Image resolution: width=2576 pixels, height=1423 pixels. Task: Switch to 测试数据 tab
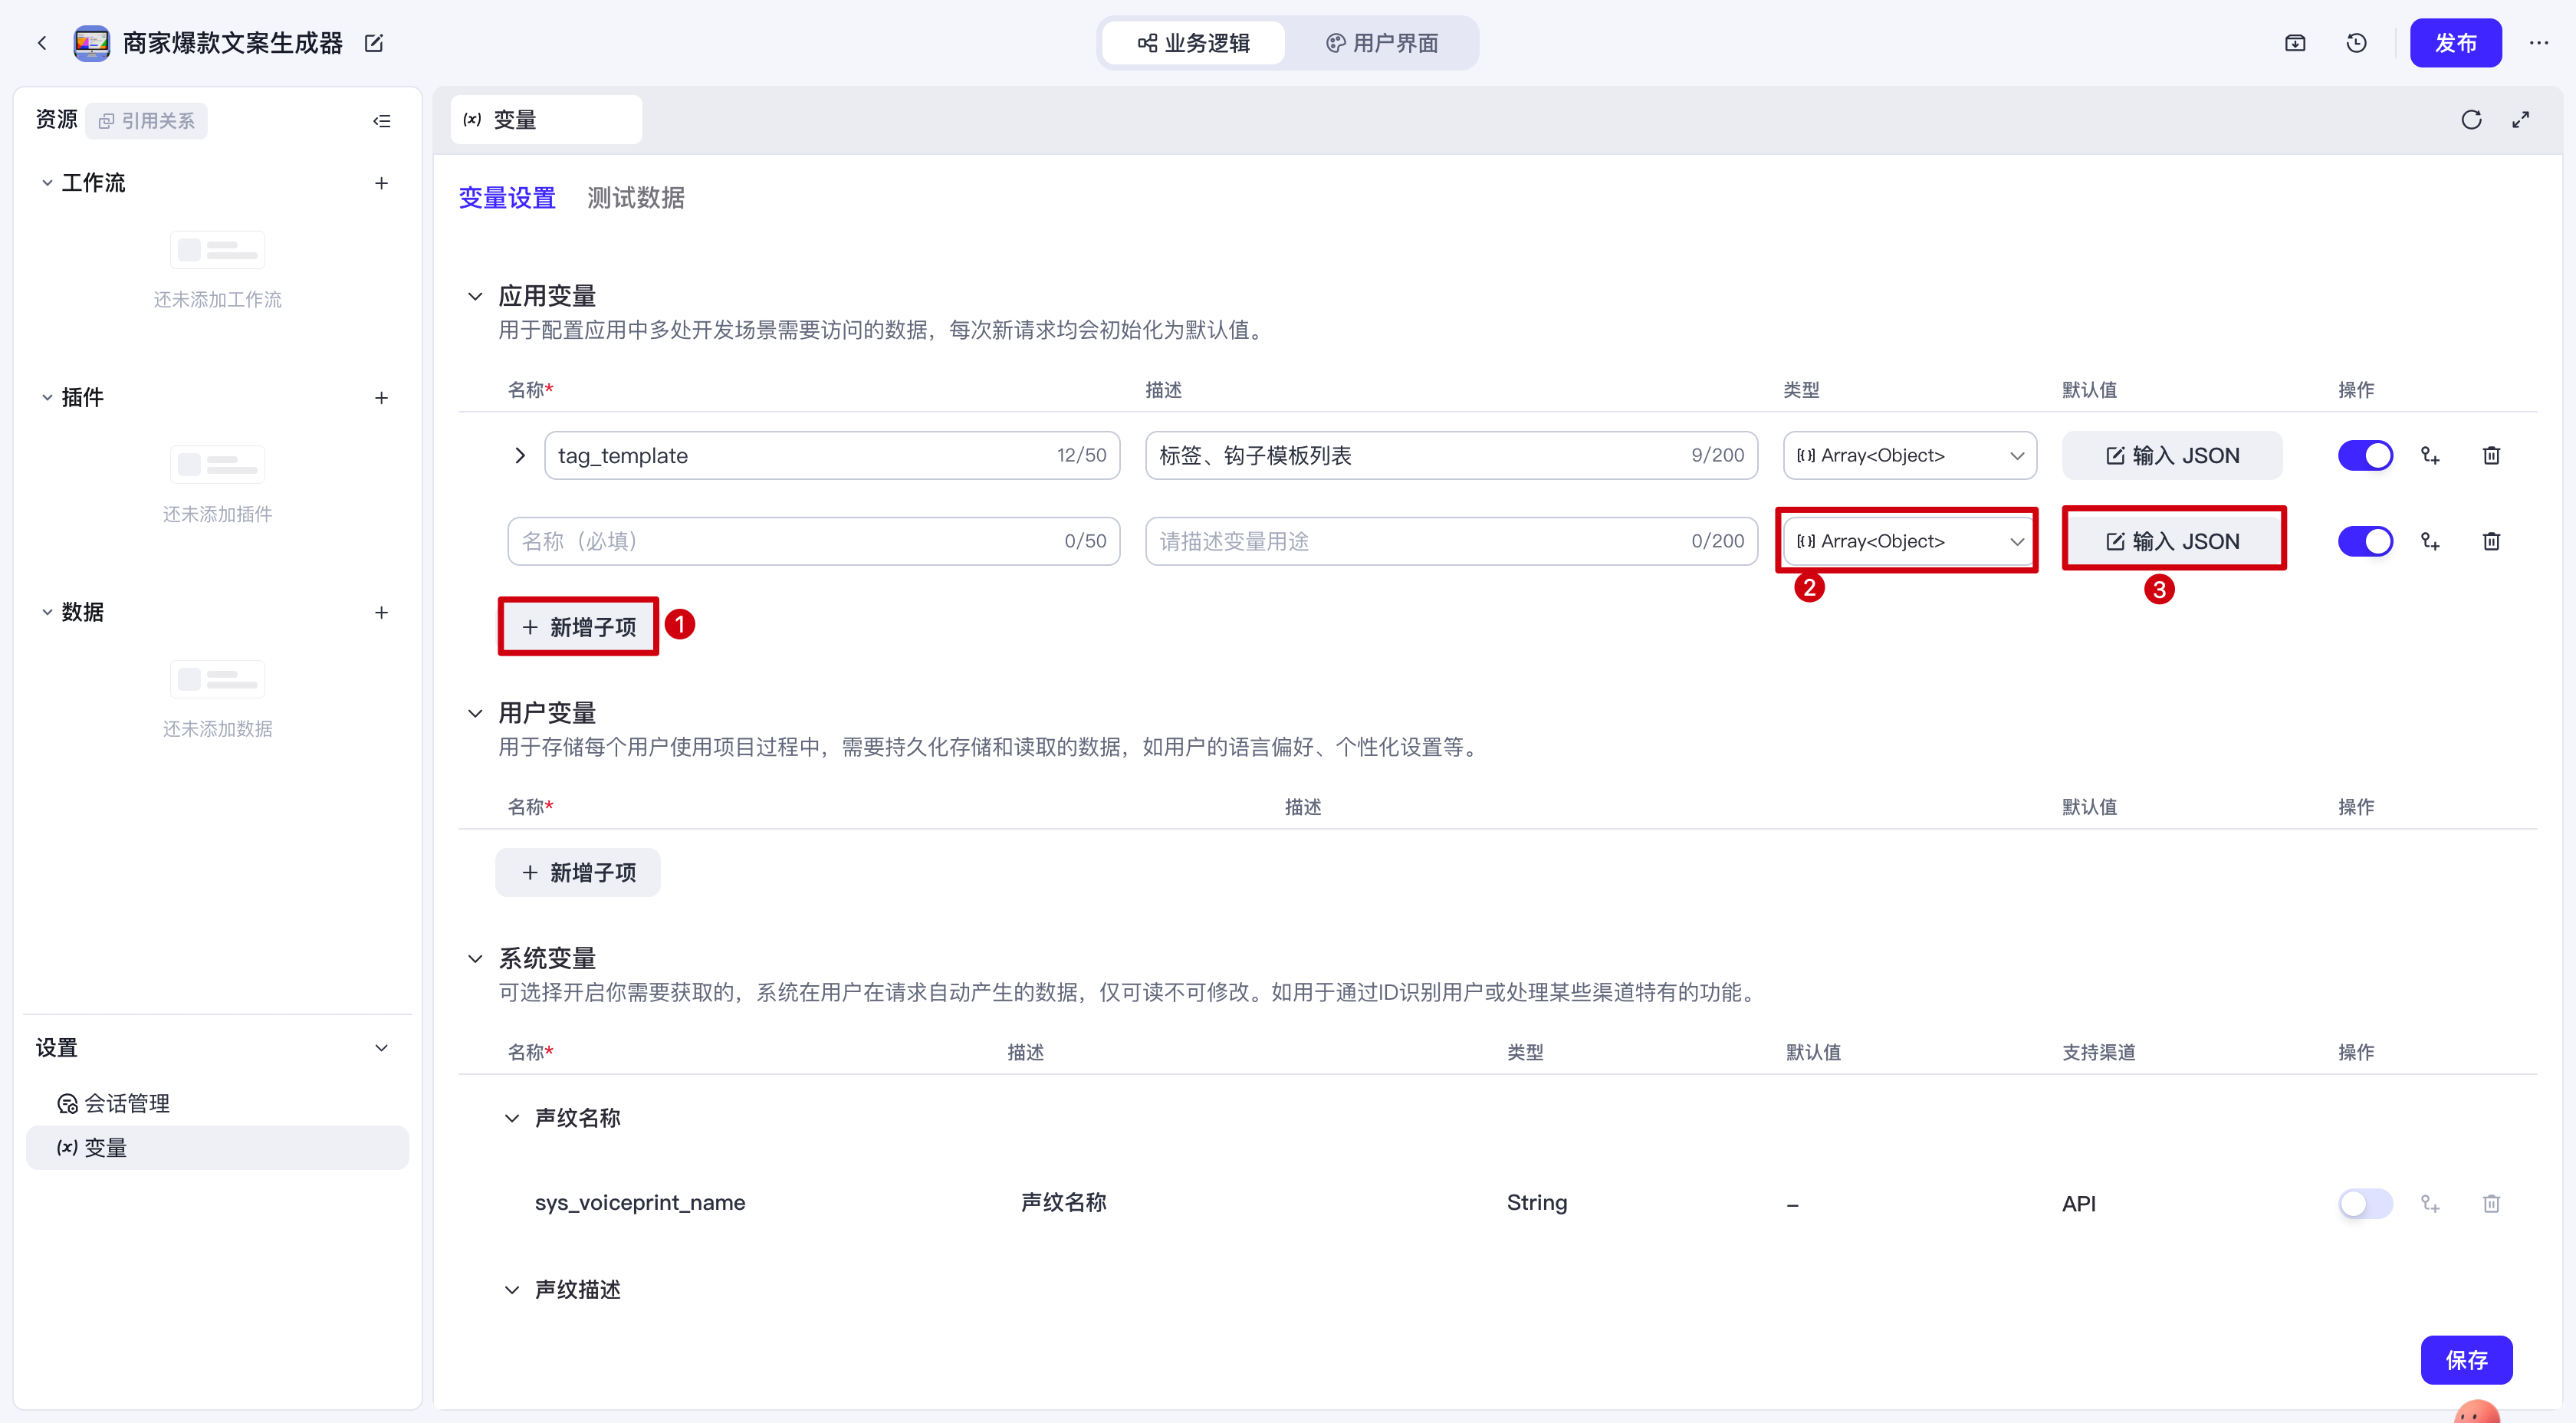[636, 198]
